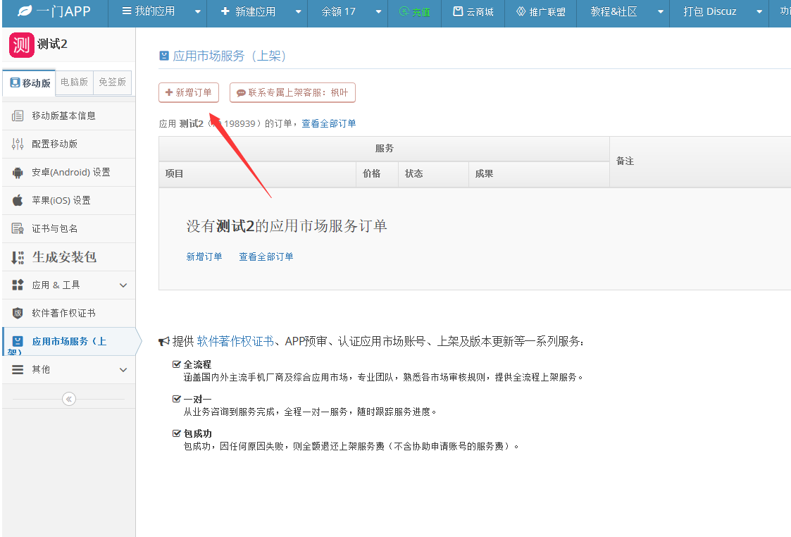Open 苹果(iOS) 设置 in sidebar
The width and height of the screenshot is (791, 537).
click(68, 200)
